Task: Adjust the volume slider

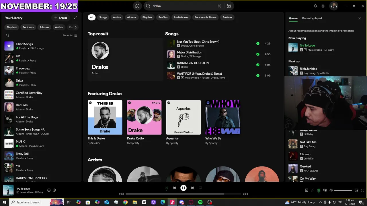Action: 343,190
